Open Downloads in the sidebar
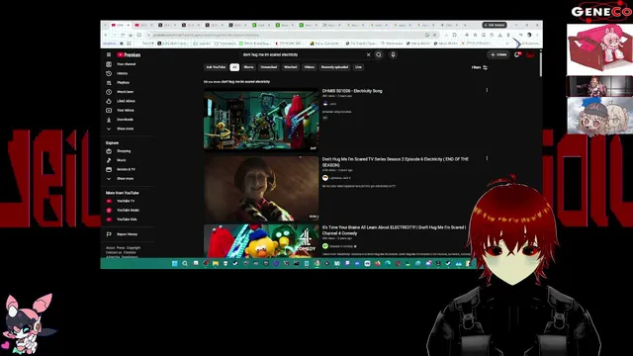This screenshot has height=356, width=633. (x=125, y=120)
